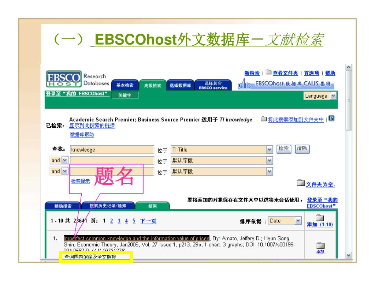Image resolution: width=375 pixels, height=281 pixels.
Task: Click the vertical scrollbar thumb
Action: pos(349,100)
